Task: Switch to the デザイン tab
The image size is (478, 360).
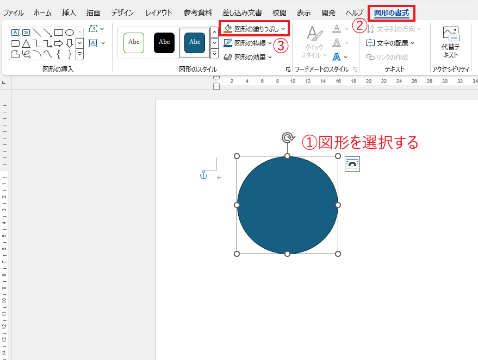Action: (122, 13)
